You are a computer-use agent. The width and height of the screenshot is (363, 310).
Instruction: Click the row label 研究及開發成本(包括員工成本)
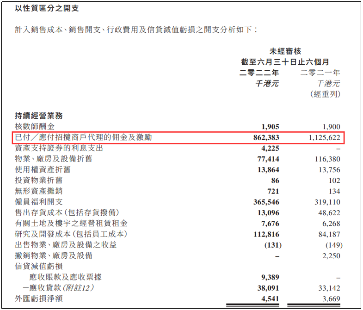(x=71, y=234)
